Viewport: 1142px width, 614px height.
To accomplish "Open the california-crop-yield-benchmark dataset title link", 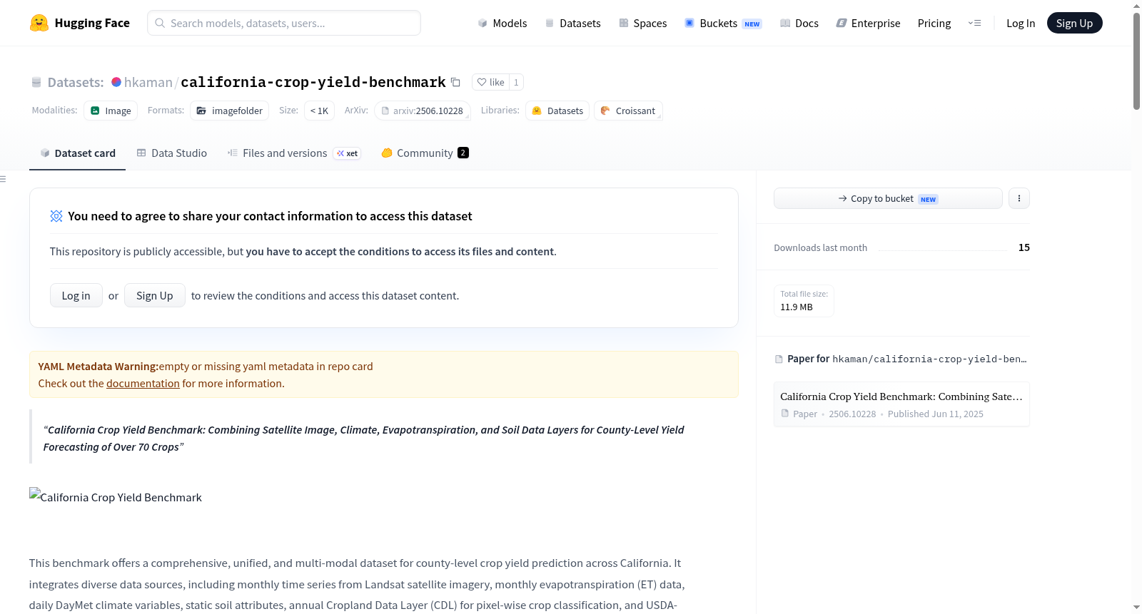I will 313,82.
